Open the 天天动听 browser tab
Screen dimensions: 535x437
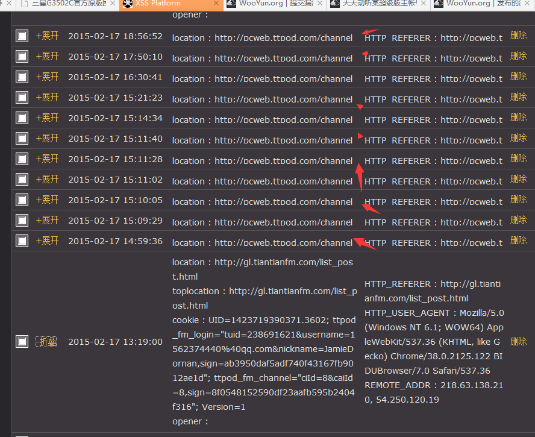(x=379, y=4)
